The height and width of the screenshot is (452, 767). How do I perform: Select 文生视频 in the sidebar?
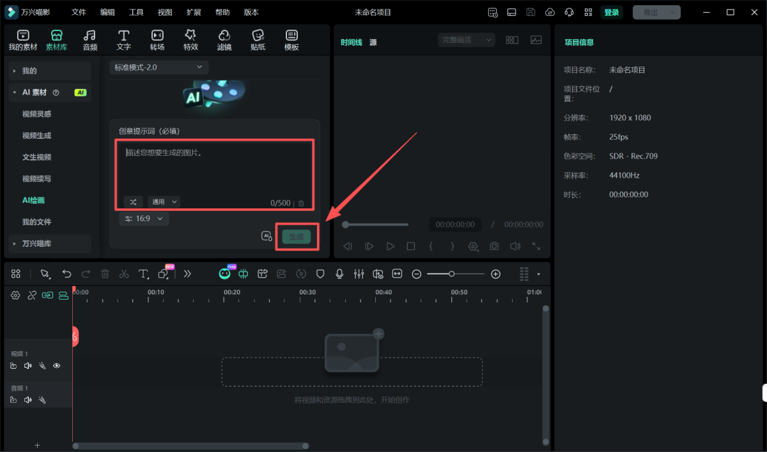[x=36, y=157]
